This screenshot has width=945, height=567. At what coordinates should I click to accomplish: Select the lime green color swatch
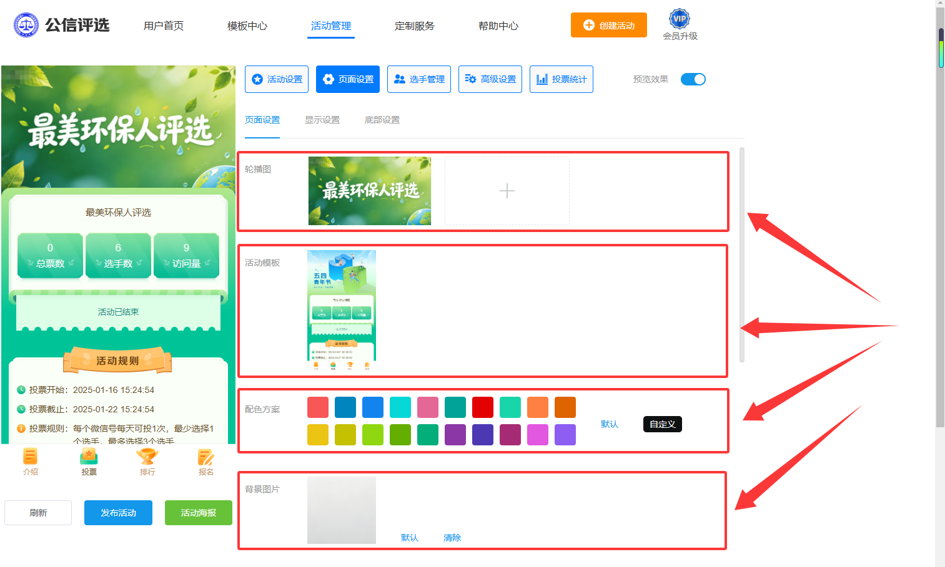click(373, 435)
